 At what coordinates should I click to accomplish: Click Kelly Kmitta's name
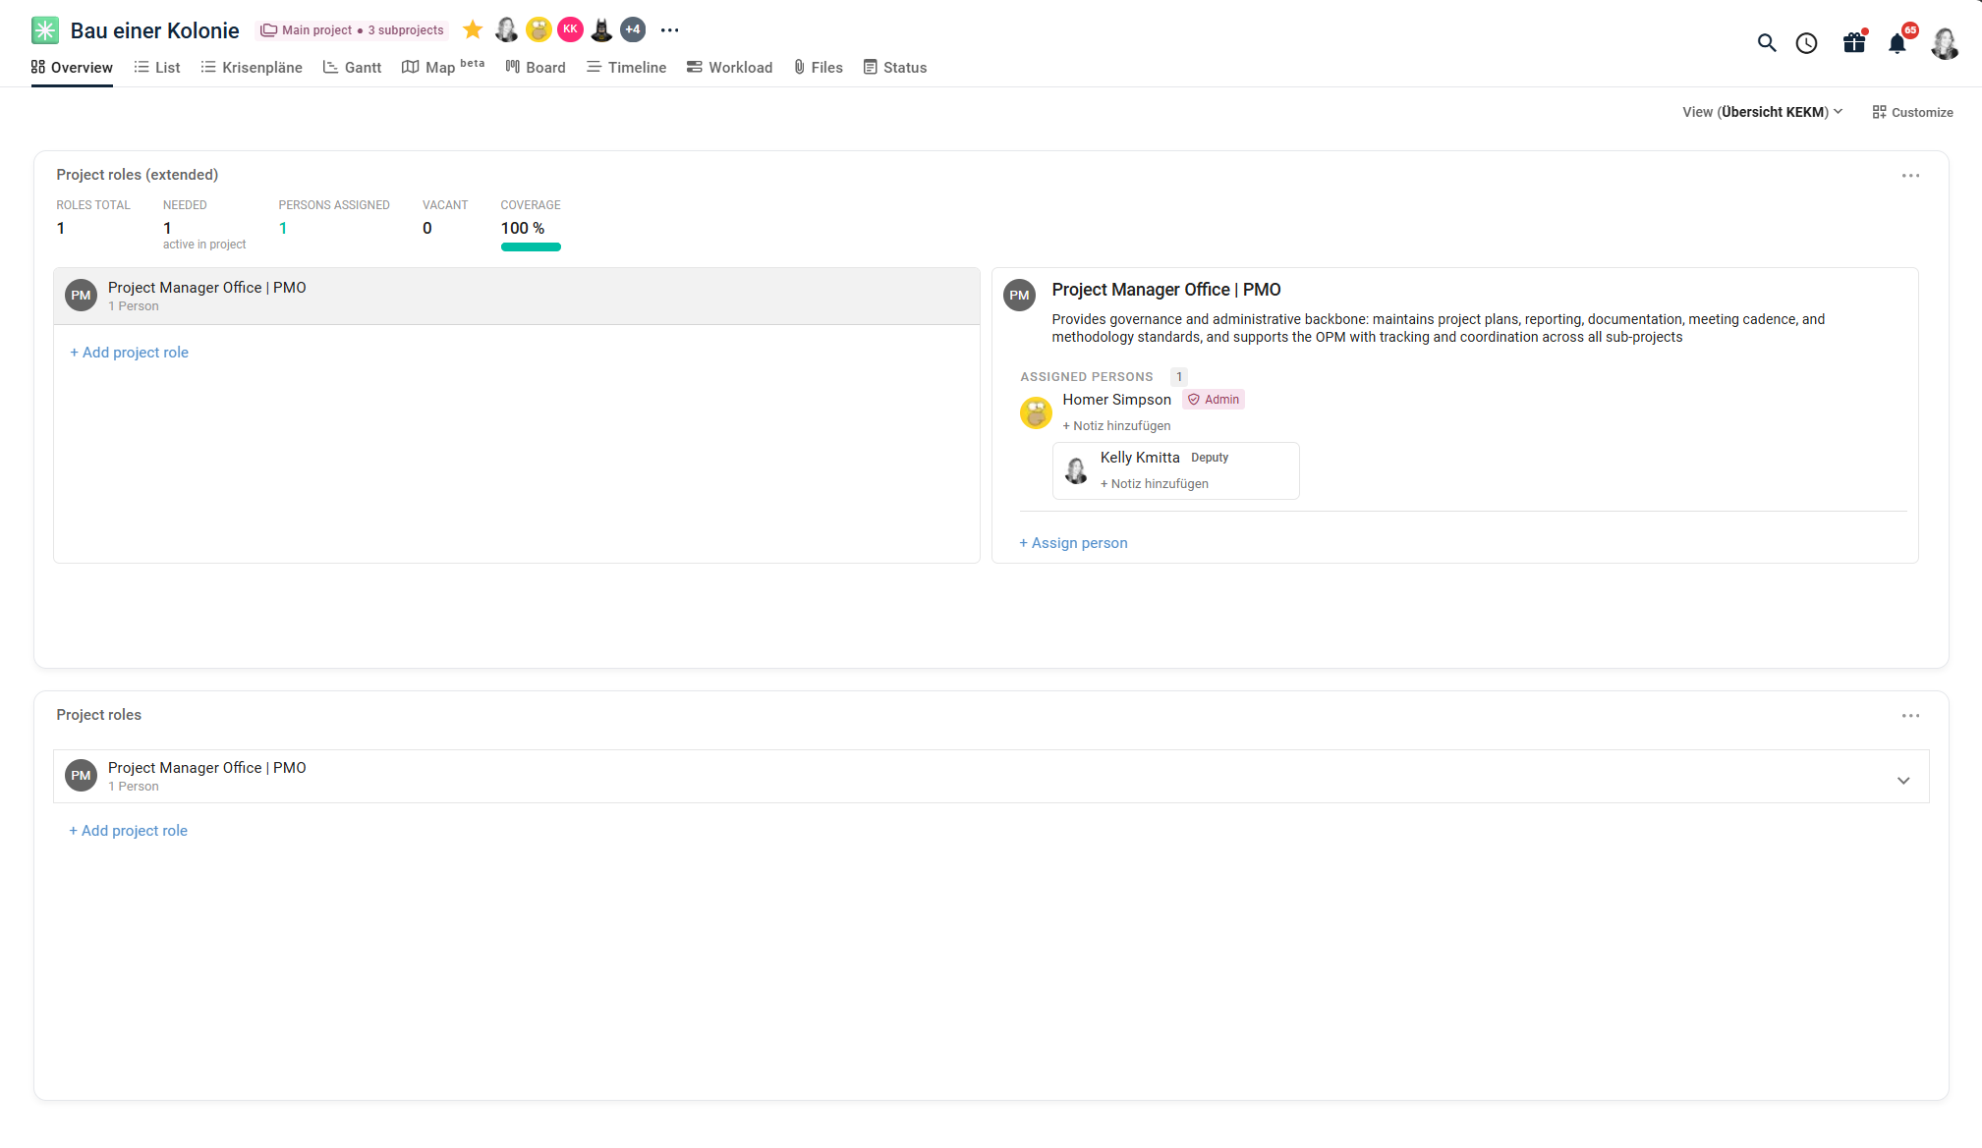click(x=1140, y=458)
